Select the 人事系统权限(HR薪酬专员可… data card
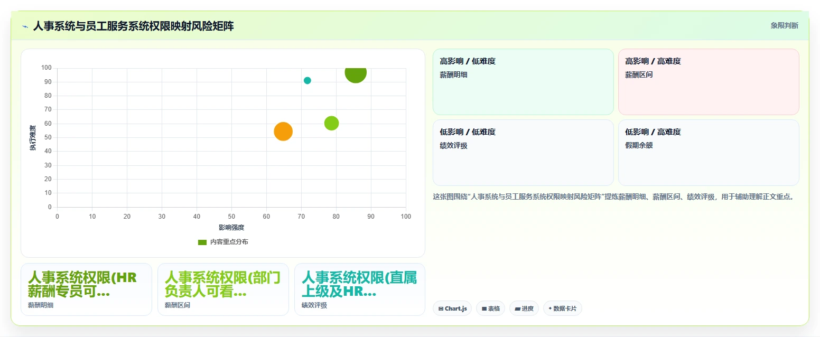 [x=86, y=289]
